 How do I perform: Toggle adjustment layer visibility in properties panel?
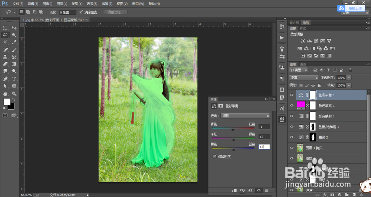click(x=259, y=190)
